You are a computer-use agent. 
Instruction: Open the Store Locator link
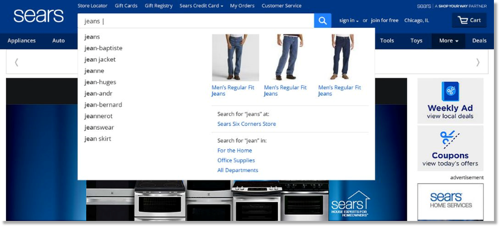[x=92, y=5]
